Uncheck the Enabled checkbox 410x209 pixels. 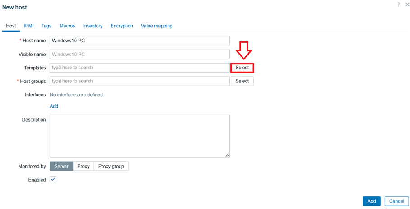53,179
